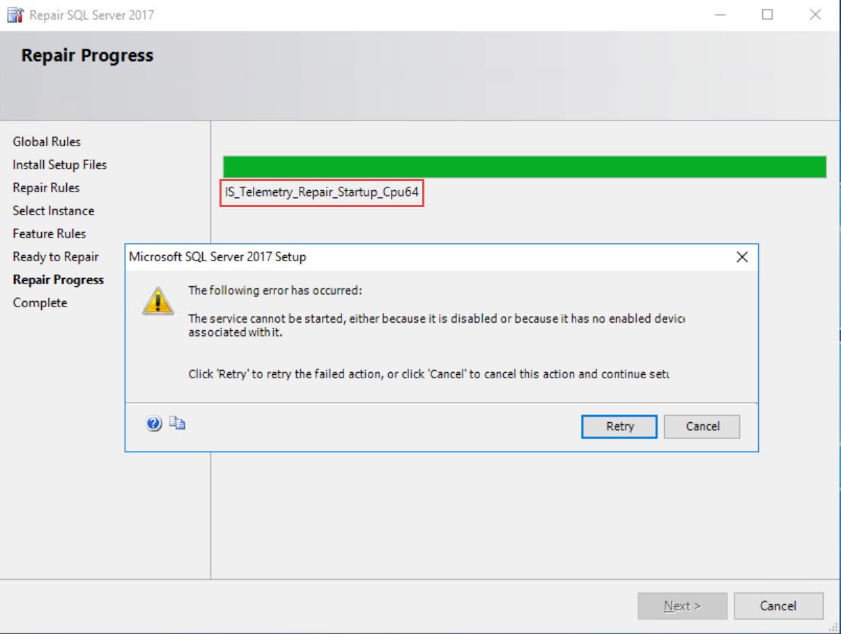Click Retry to retry the failed action
Viewport: 841px width, 634px height.
pos(619,426)
